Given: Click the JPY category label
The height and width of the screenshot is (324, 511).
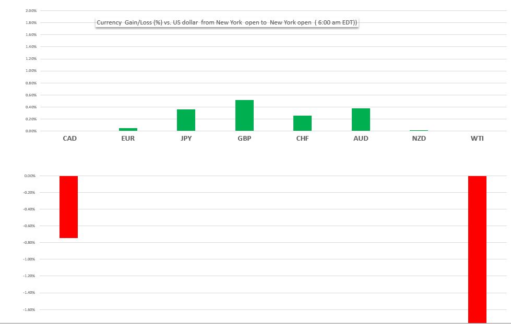Looking at the screenshot, I should click(x=186, y=139).
